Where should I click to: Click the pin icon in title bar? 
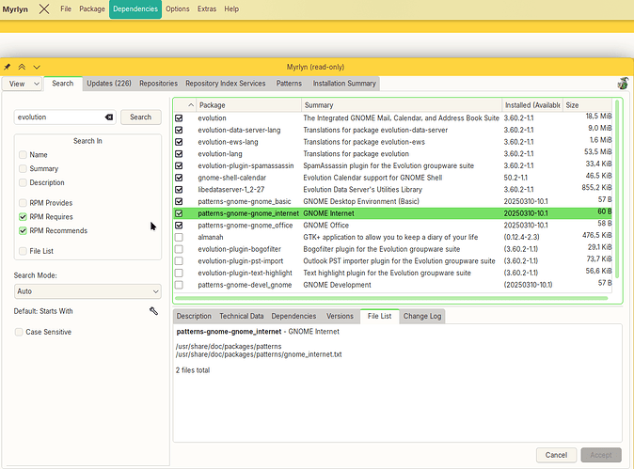(8, 67)
